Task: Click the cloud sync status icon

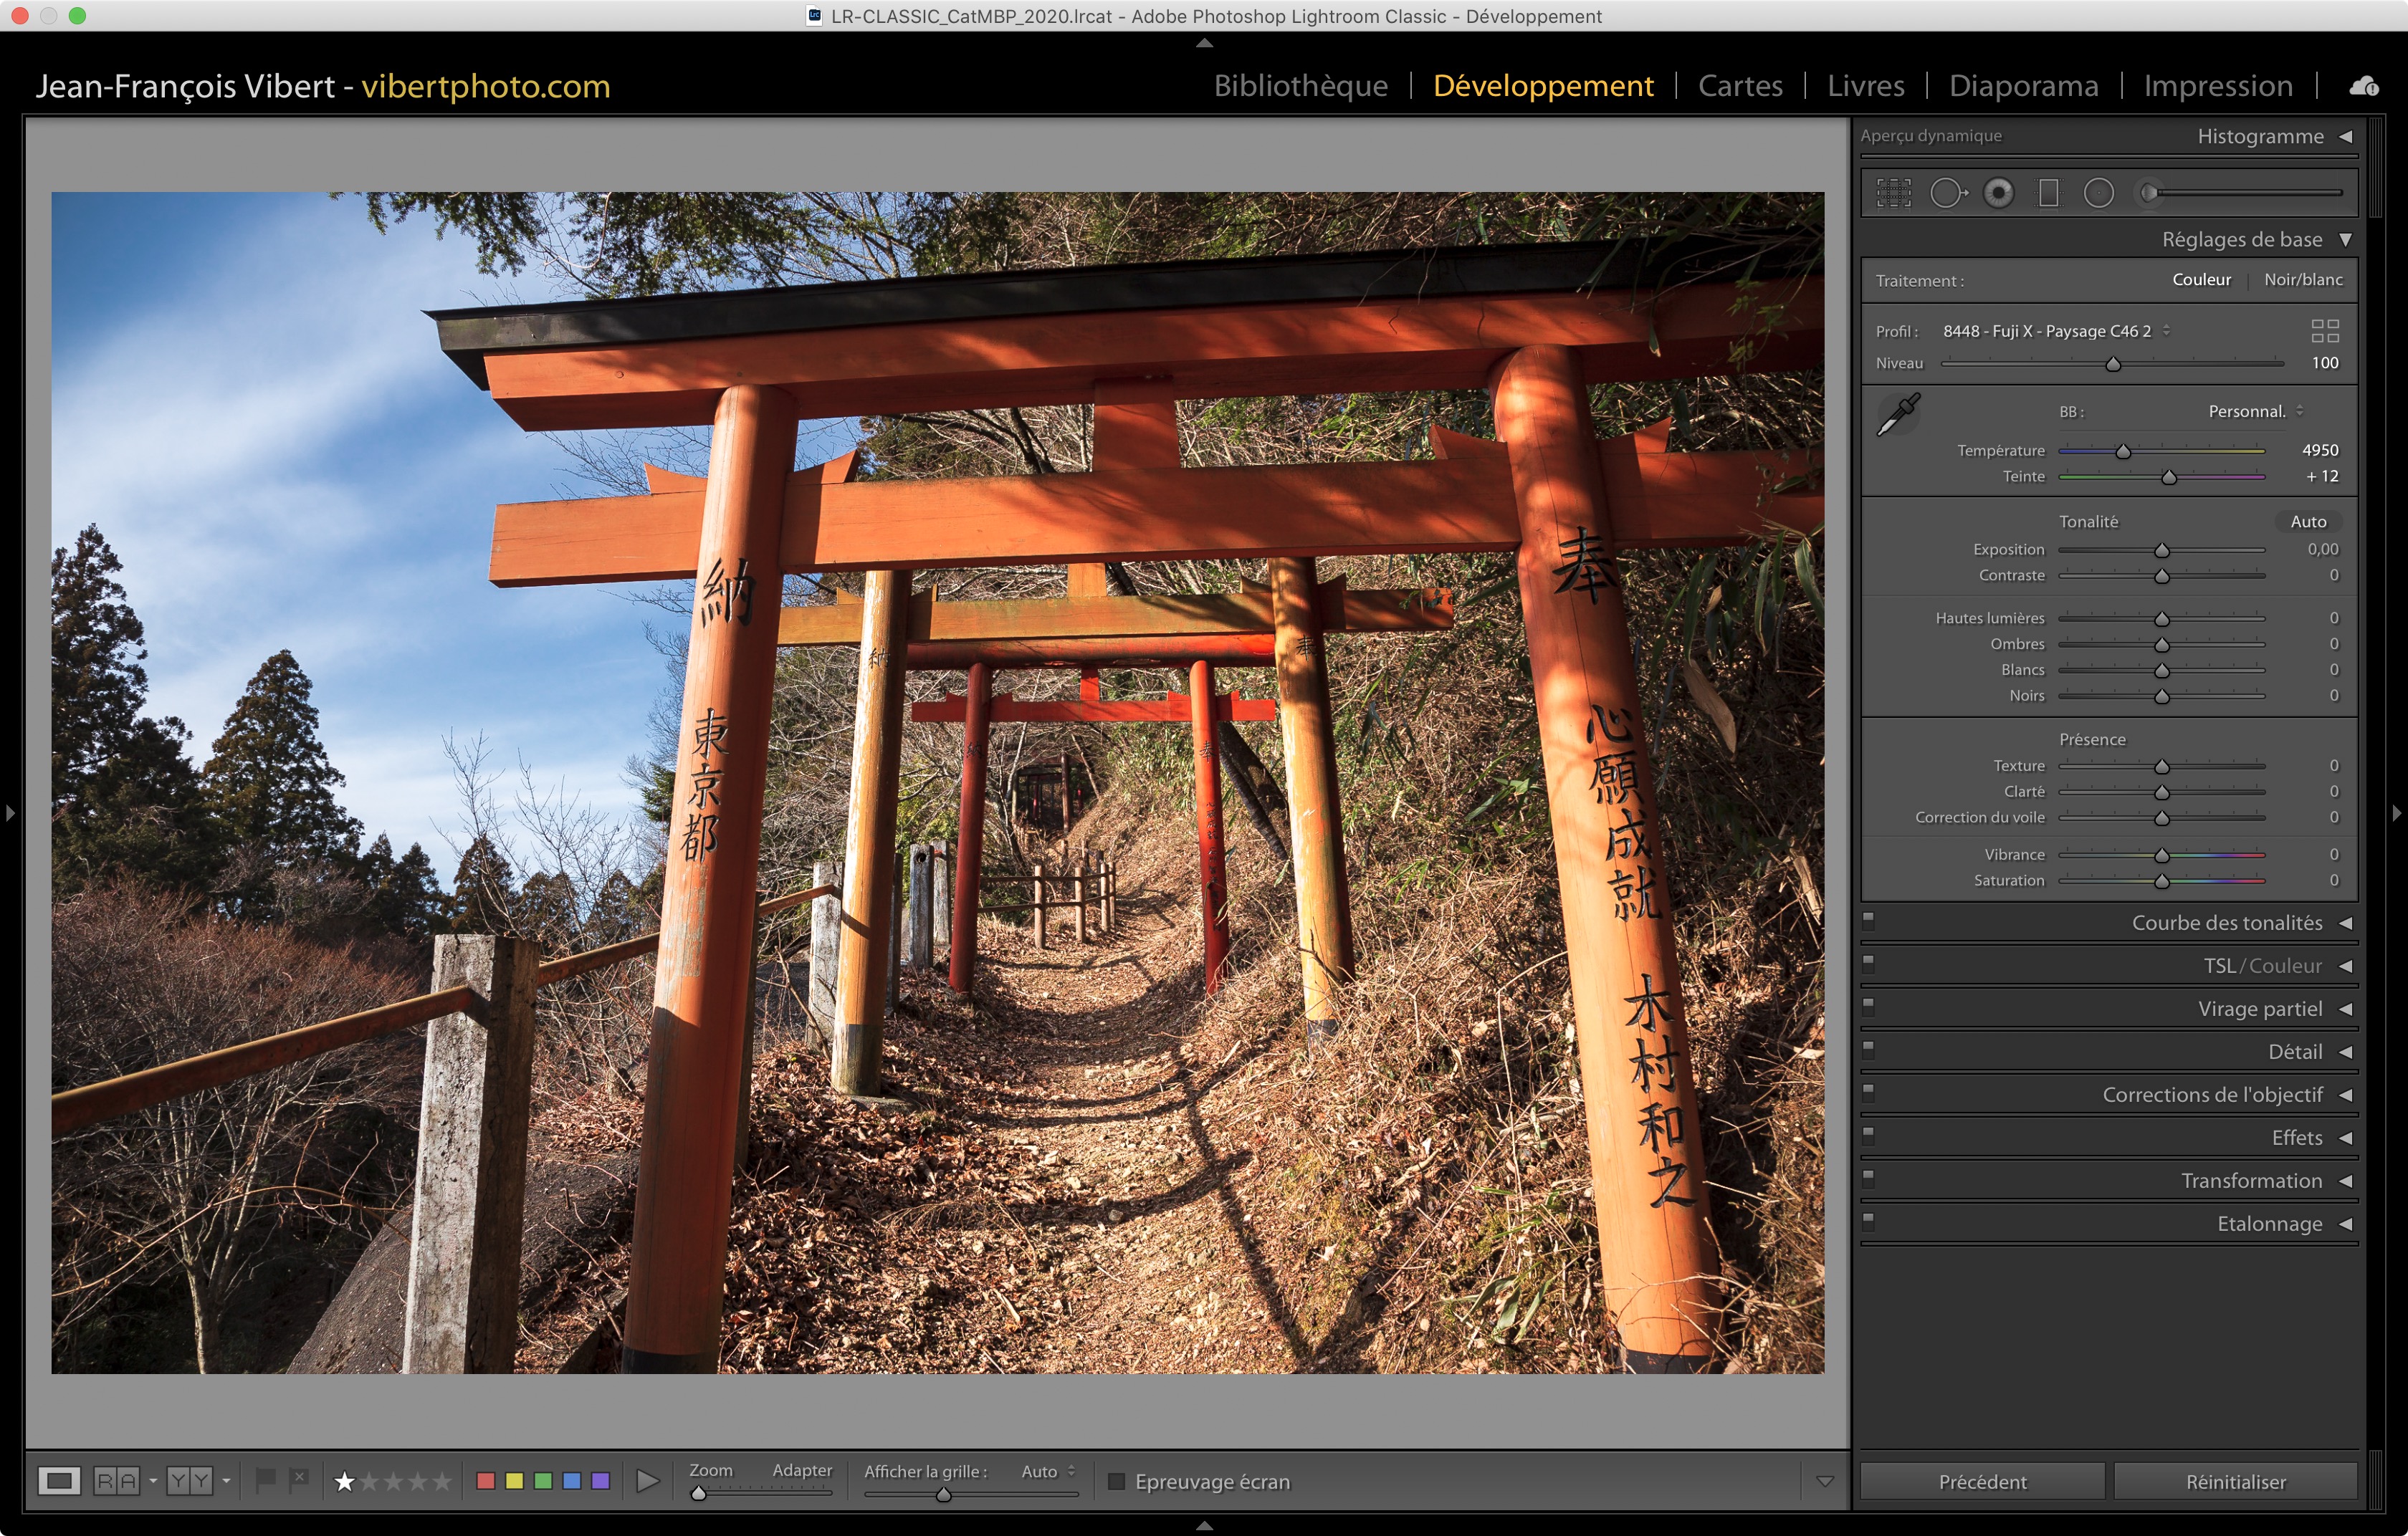Action: (2364, 87)
